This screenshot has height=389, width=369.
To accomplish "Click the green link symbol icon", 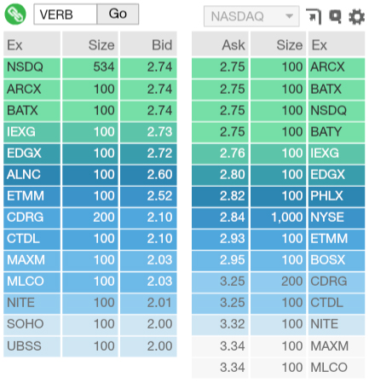I will click(15, 15).
